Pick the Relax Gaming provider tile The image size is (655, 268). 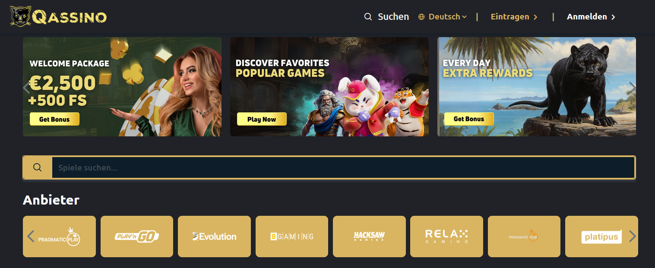click(446, 236)
